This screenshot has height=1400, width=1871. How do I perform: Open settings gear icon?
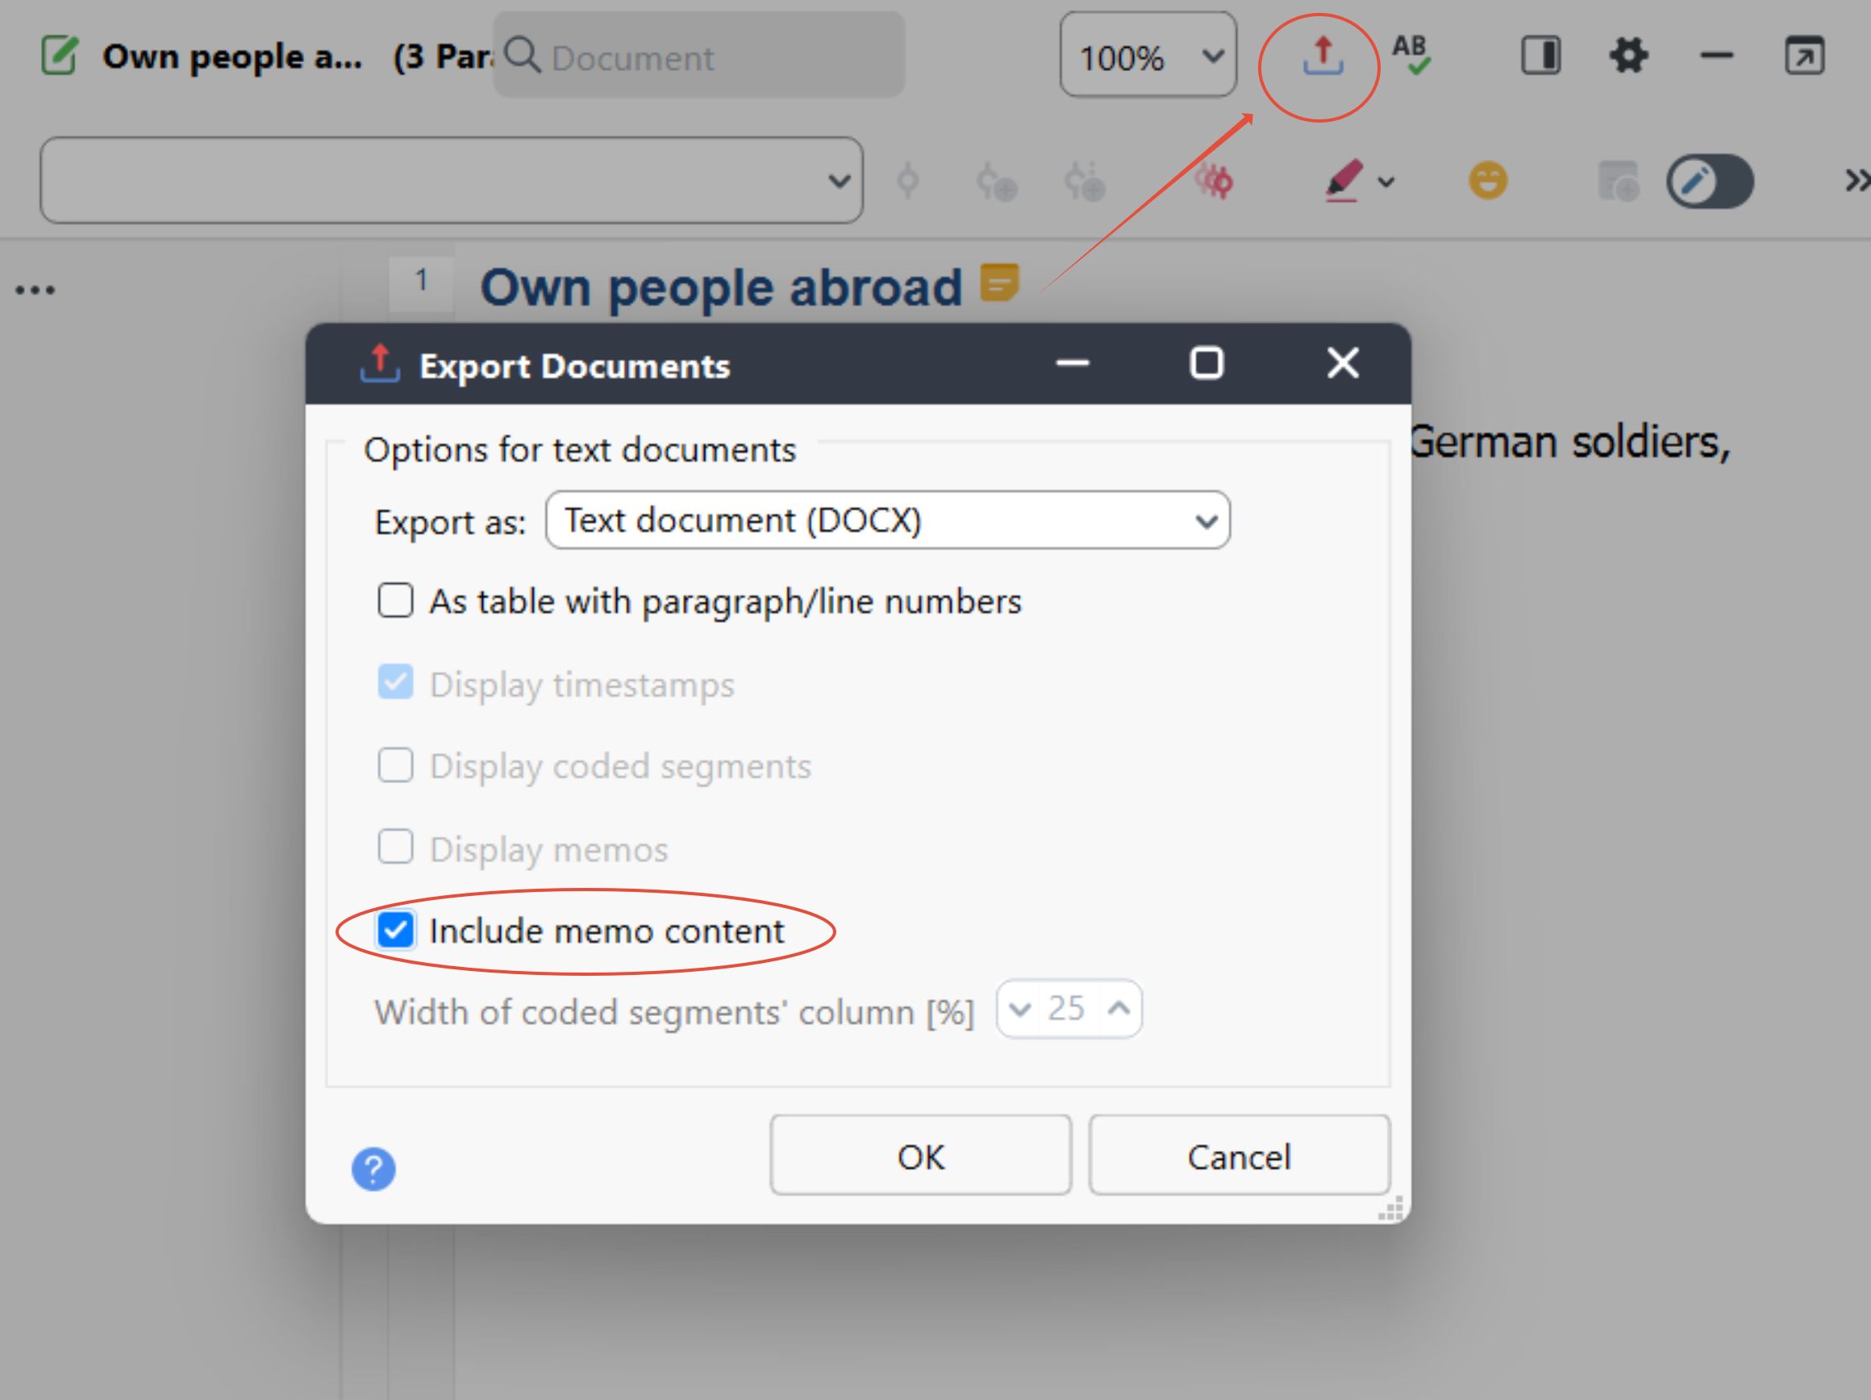1628,56
